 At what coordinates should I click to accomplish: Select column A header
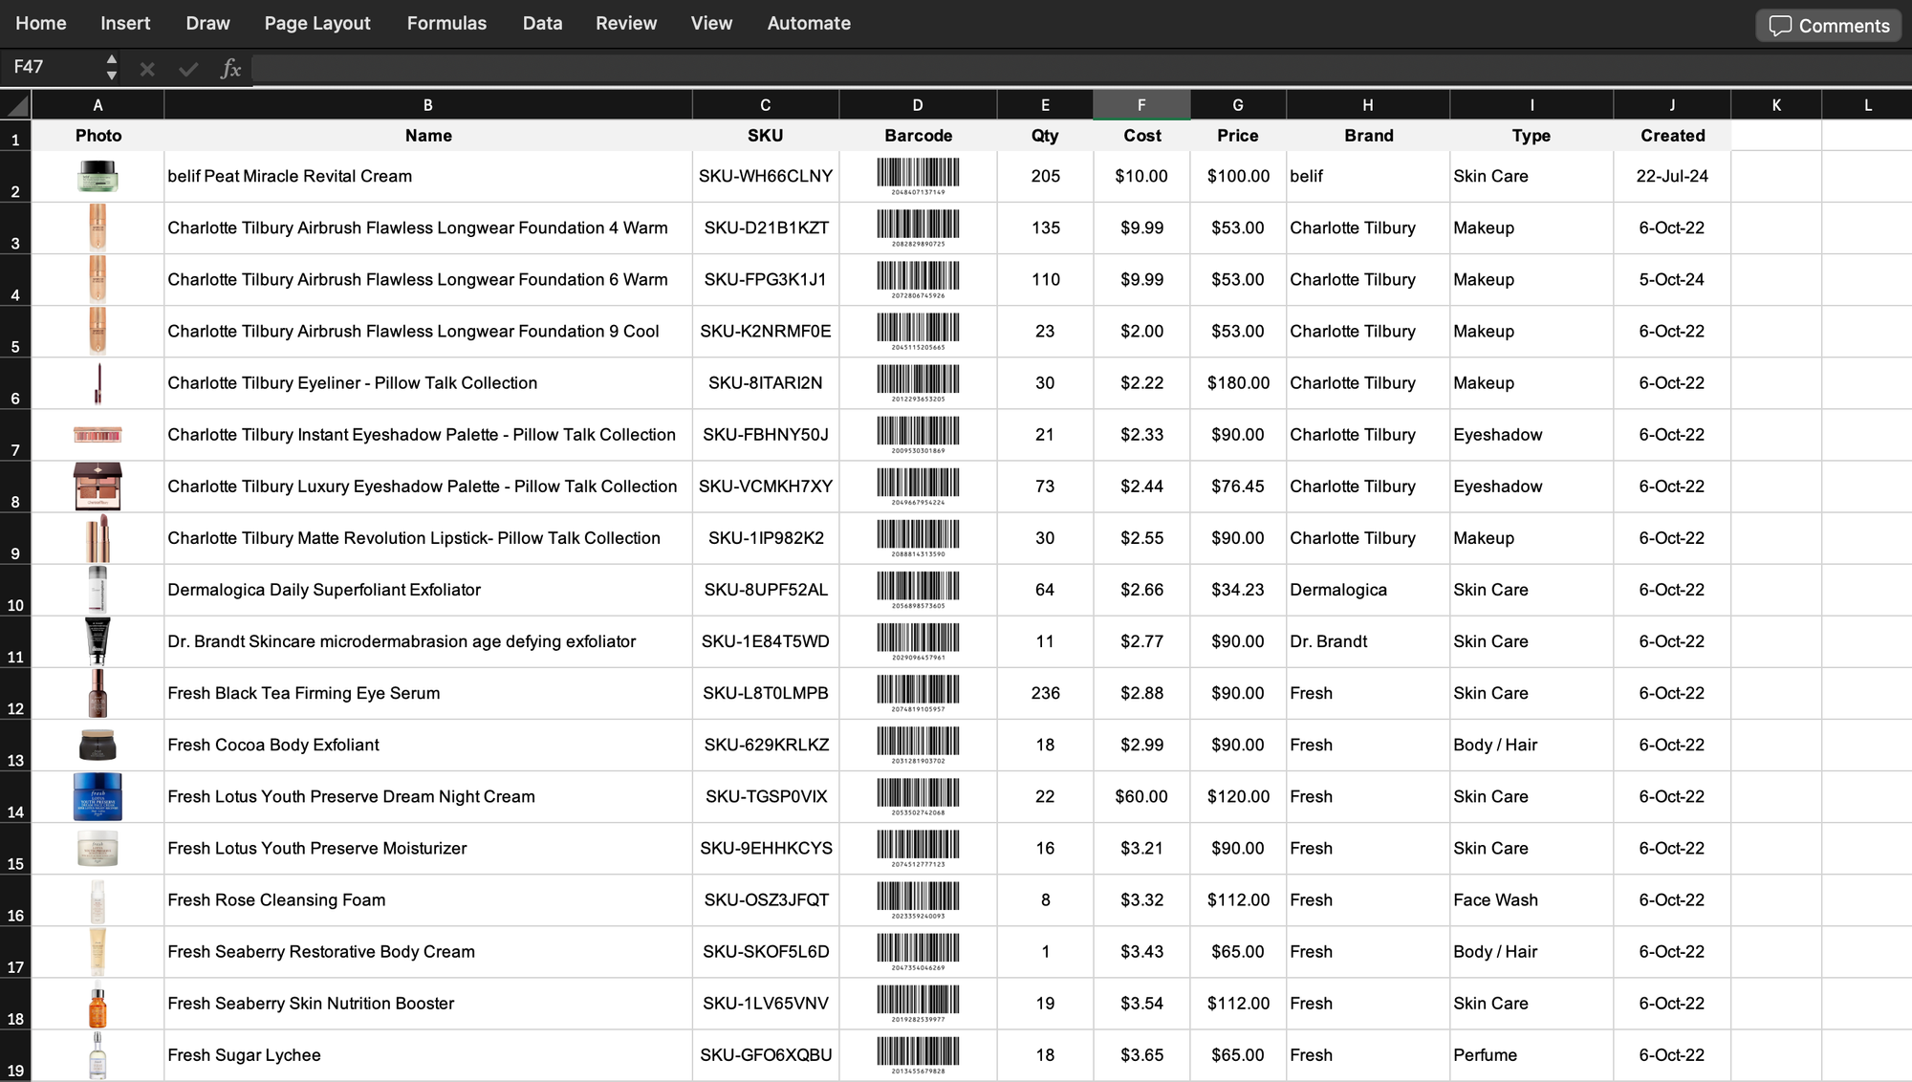click(x=98, y=105)
